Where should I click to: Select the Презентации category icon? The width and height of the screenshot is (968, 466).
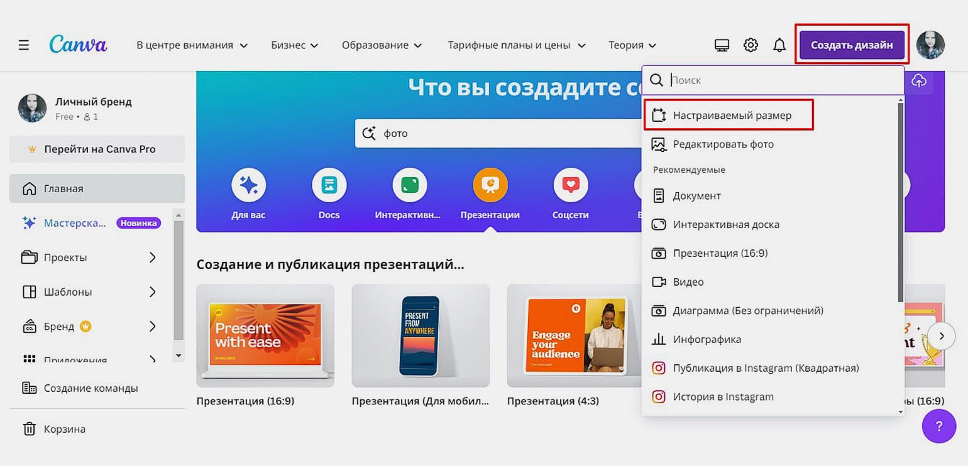coord(490,186)
